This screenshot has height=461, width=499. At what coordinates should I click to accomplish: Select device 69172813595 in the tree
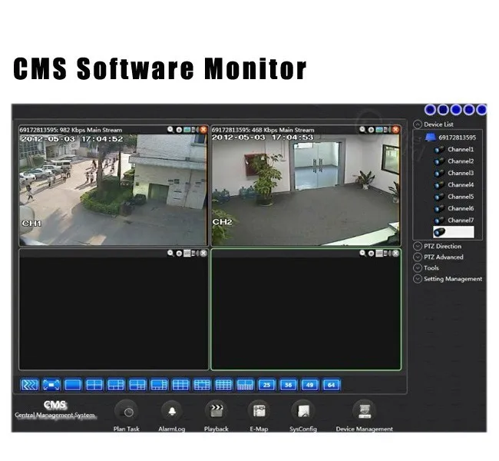coord(451,138)
